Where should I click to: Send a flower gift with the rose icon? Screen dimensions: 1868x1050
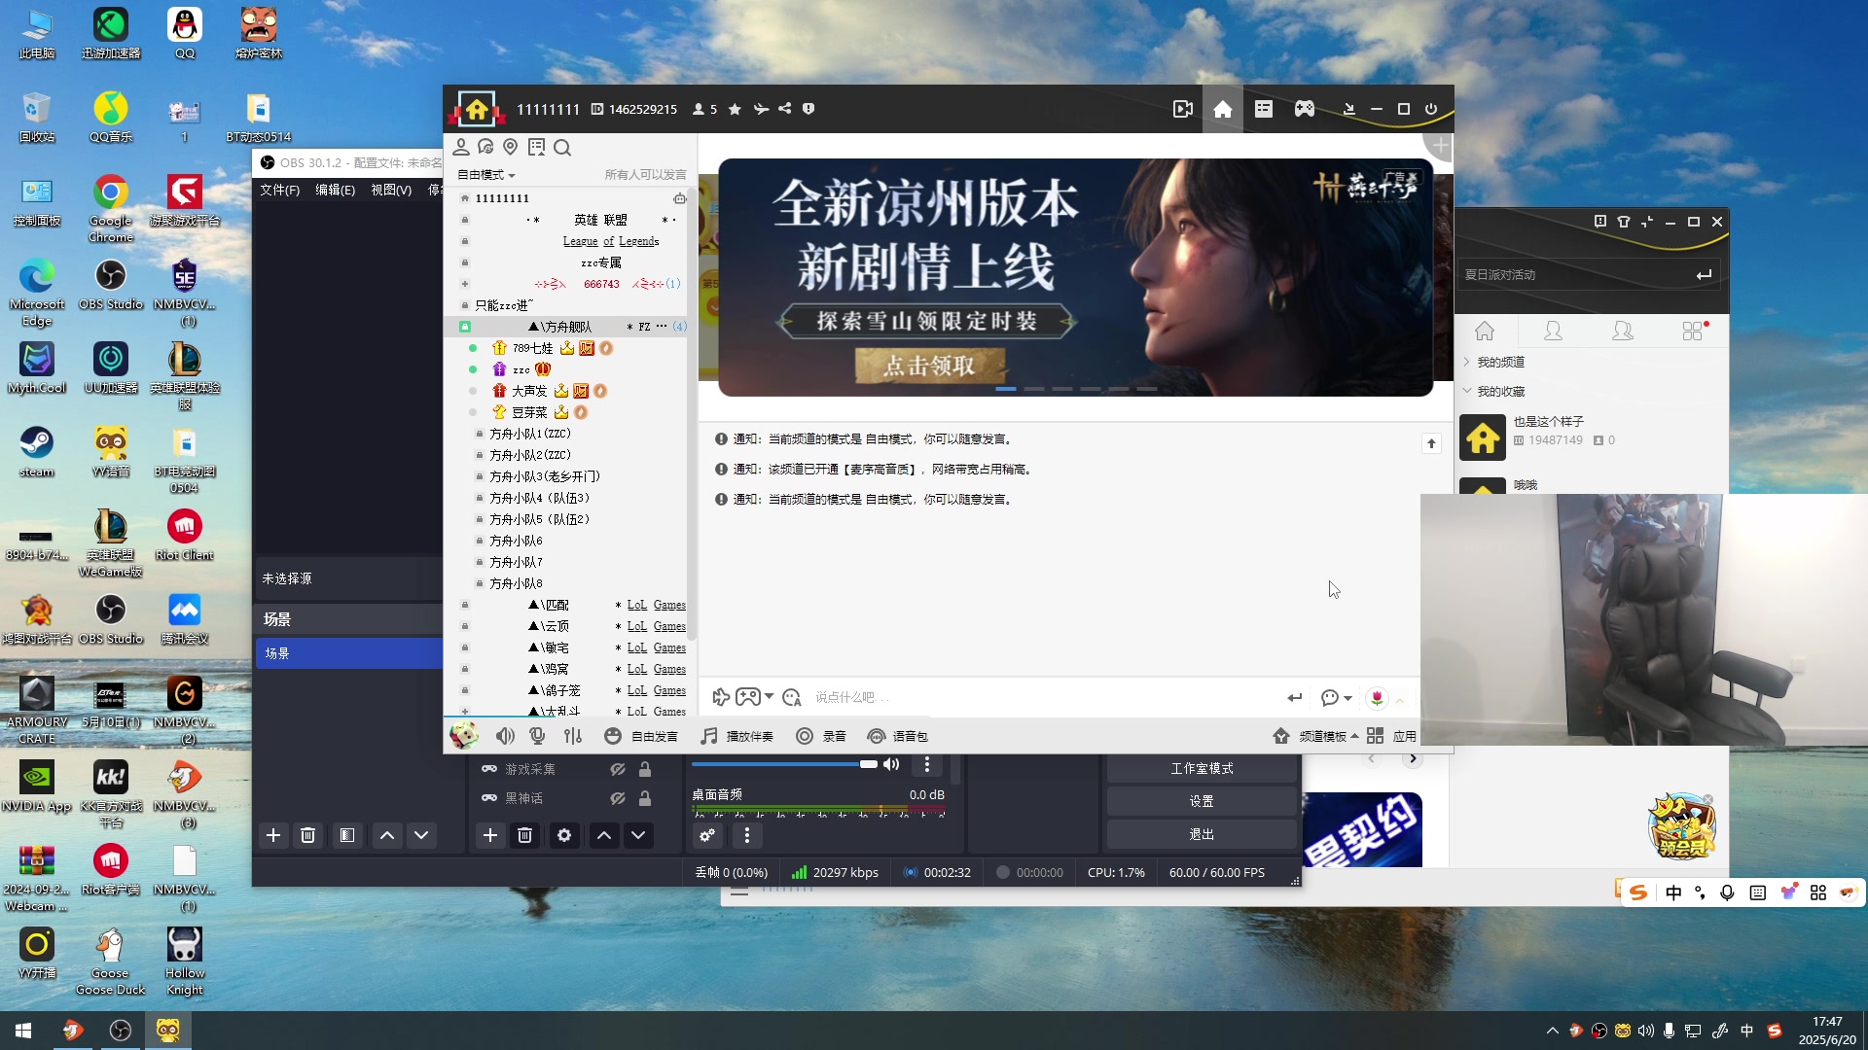click(1377, 697)
